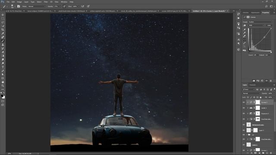Clip adjustment to layer below button
This screenshot has width=276, height=155.
coord(254,81)
